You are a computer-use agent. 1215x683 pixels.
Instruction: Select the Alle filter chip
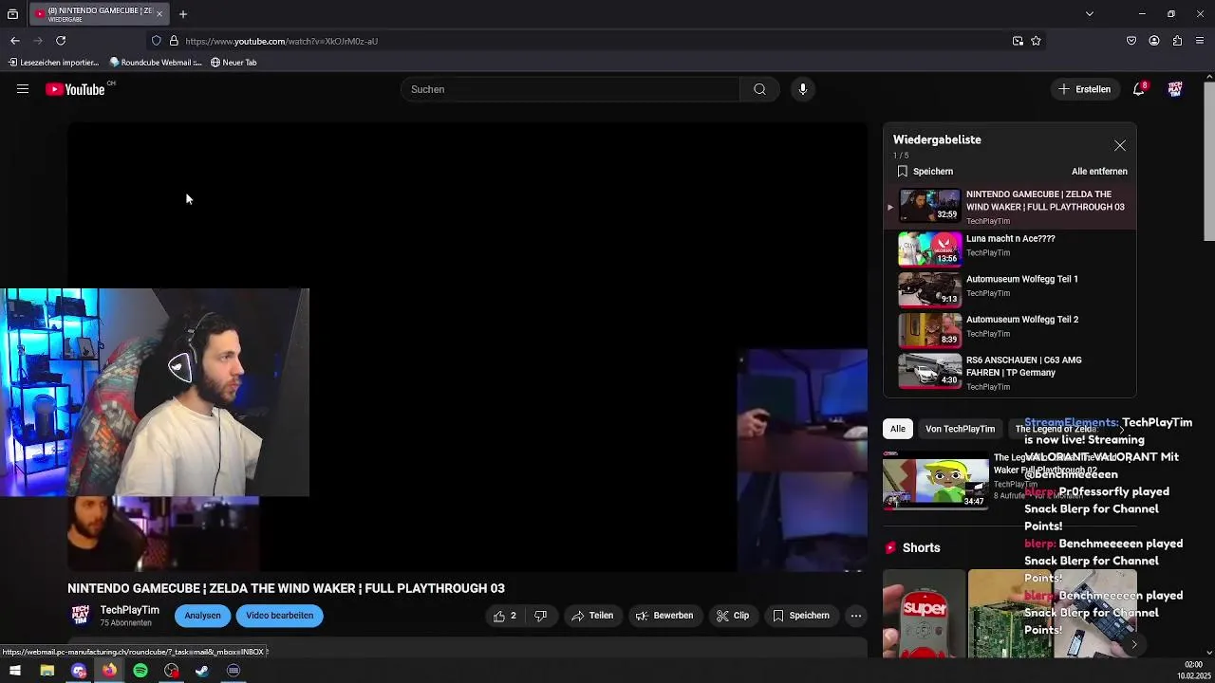click(898, 429)
